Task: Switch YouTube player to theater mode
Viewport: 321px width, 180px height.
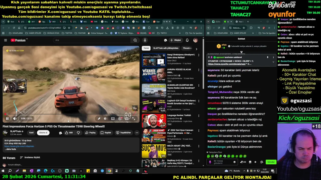Action: [127, 119]
